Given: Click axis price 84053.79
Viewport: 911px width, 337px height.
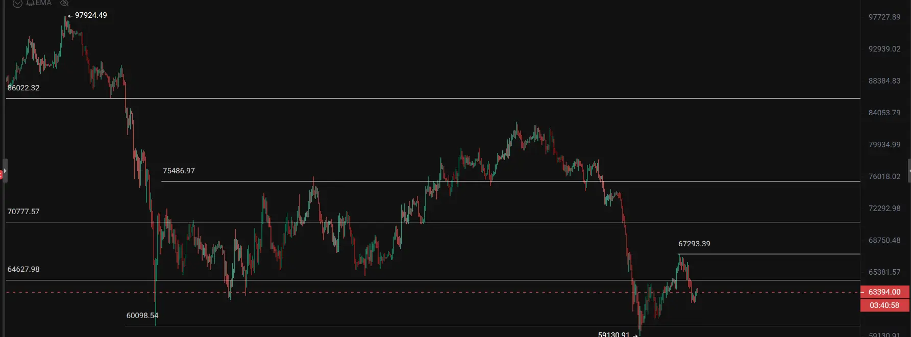Looking at the screenshot, I should click(x=884, y=113).
